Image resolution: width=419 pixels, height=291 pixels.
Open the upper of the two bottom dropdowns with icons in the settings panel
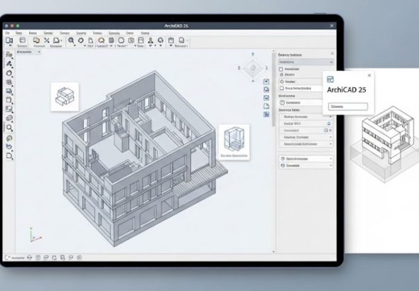click(306, 158)
